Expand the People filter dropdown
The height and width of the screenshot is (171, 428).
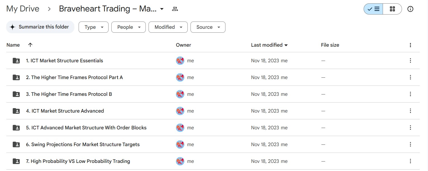click(x=128, y=27)
